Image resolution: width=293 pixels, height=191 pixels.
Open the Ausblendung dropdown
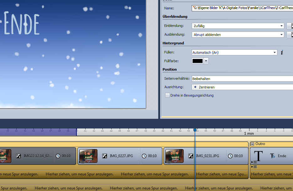tap(281, 35)
